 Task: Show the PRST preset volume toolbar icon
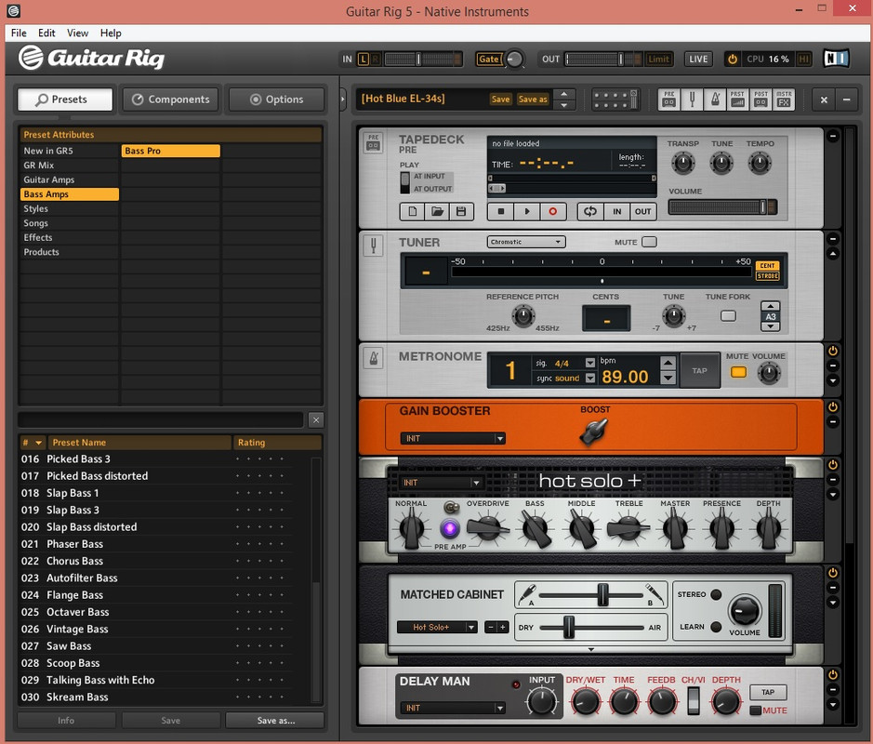coord(737,100)
